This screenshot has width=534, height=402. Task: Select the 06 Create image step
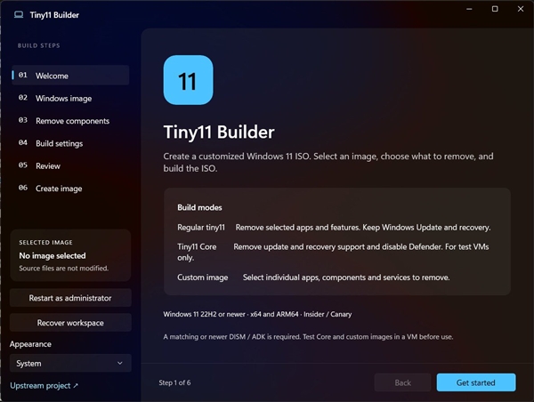tap(70, 188)
